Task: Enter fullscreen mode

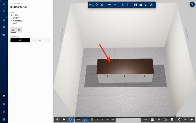Action: (x=146, y=5)
